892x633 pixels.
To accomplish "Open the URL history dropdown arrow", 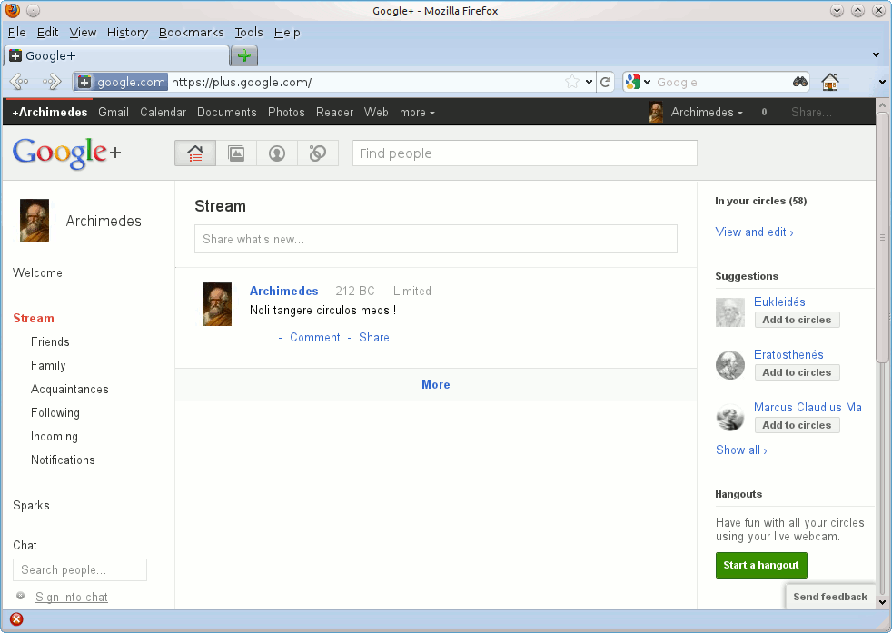I will coord(589,82).
